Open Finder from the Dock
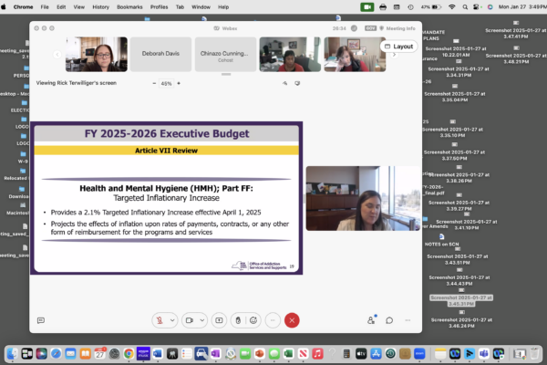This screenshot has width=547, height=365. [x=13, y=354]
